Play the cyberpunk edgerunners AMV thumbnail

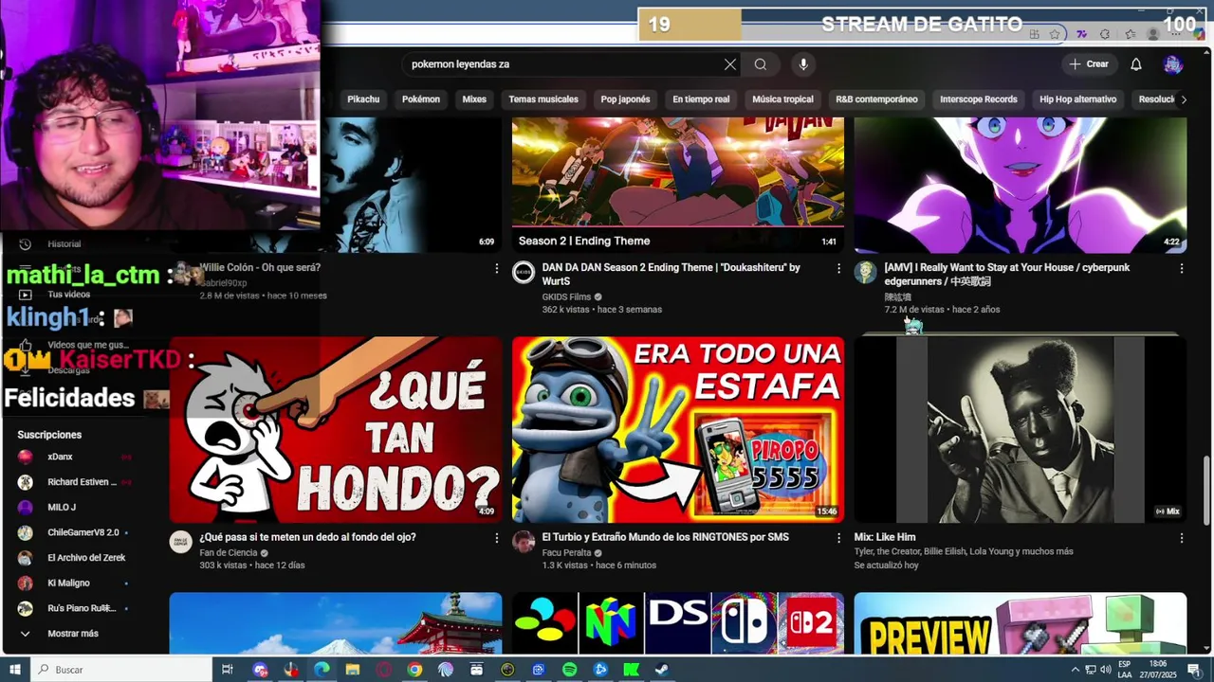[1021, 185]
